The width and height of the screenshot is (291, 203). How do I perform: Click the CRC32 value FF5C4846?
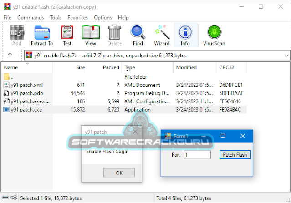230,101
